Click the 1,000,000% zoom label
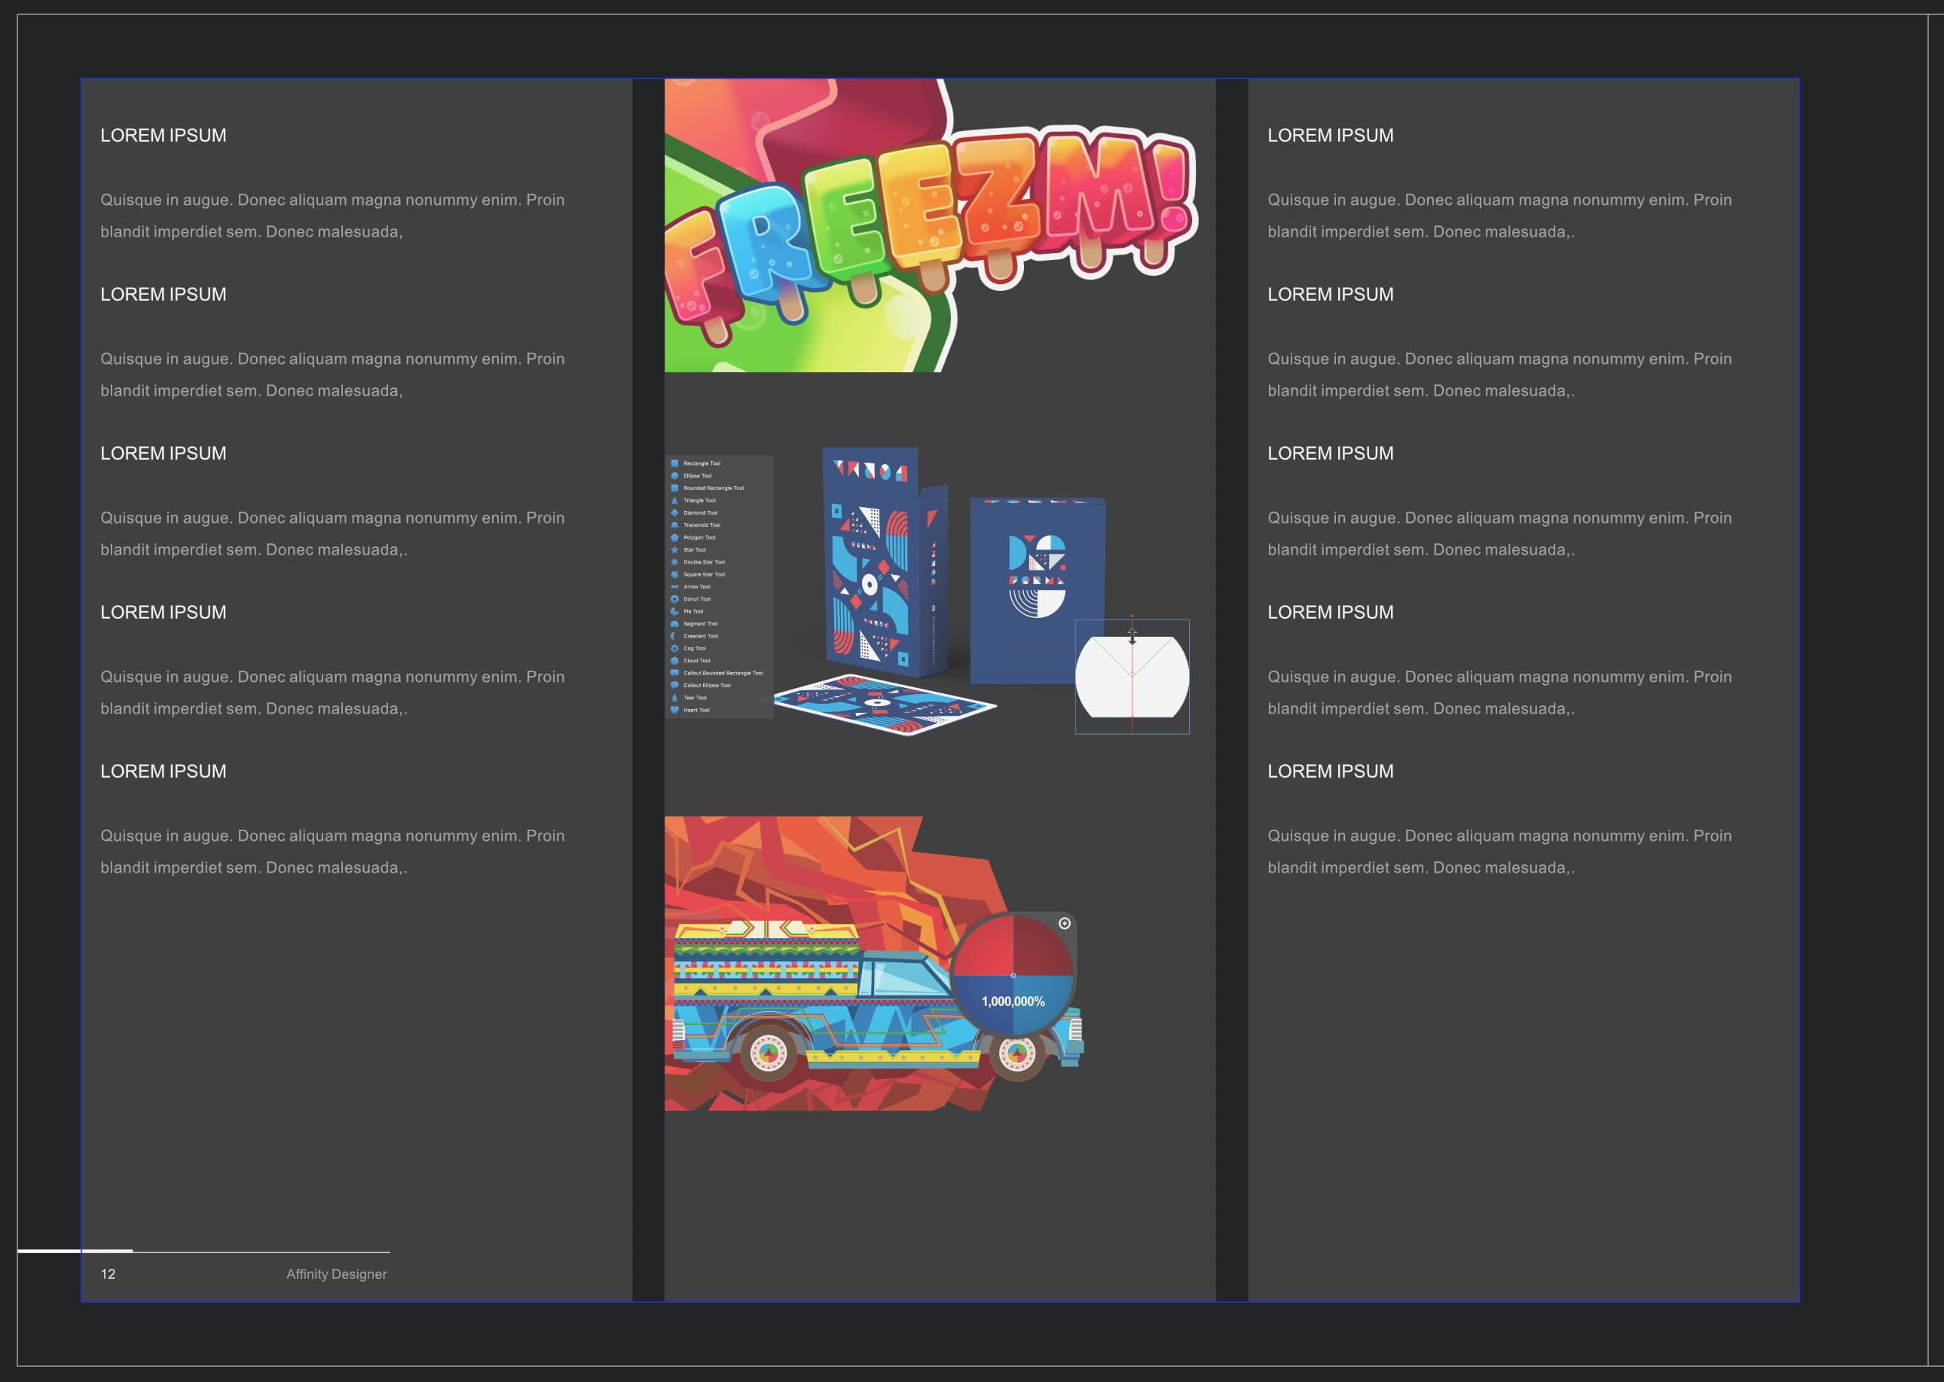Image resolution: width=1944 pixels, height=1382 pixels. (x=1013, y=1001)
